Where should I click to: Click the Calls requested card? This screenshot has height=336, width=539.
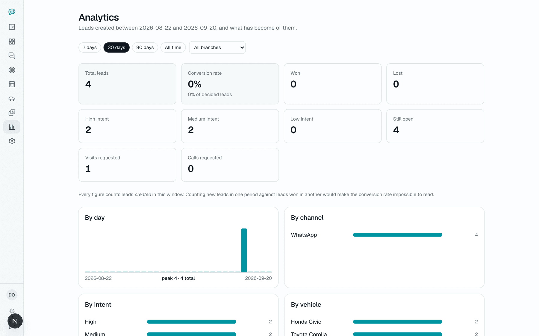(x=230, y=165)
